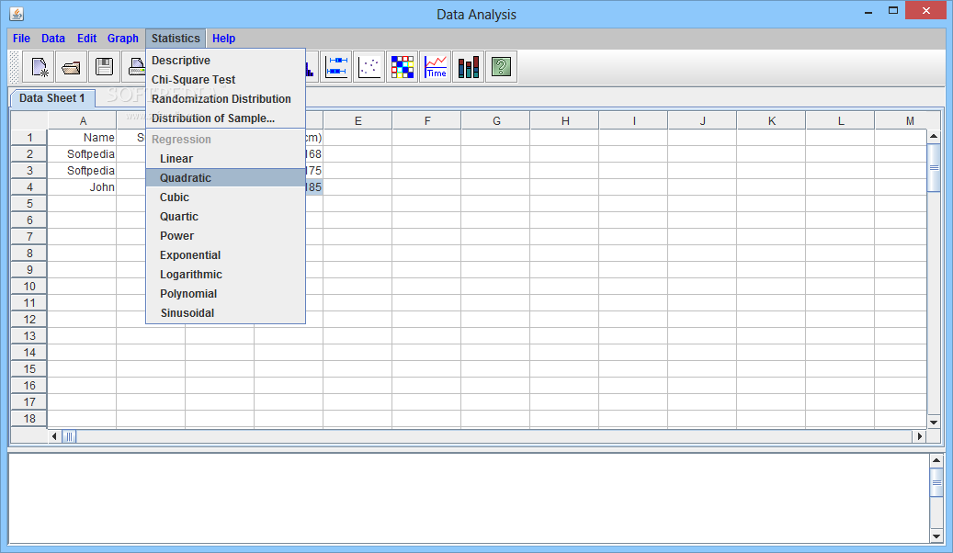Click the 'Softpedia' cell in row 3
Viewport: 953px width, 553px height.
click(82, 170)
